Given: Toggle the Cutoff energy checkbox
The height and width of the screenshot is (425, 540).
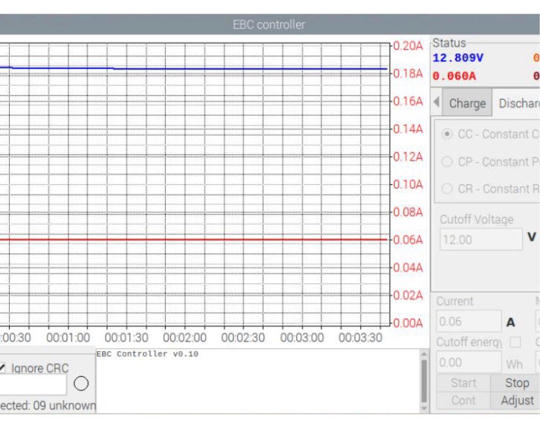Looking at the screenshot, I should [x=515, y=342].
